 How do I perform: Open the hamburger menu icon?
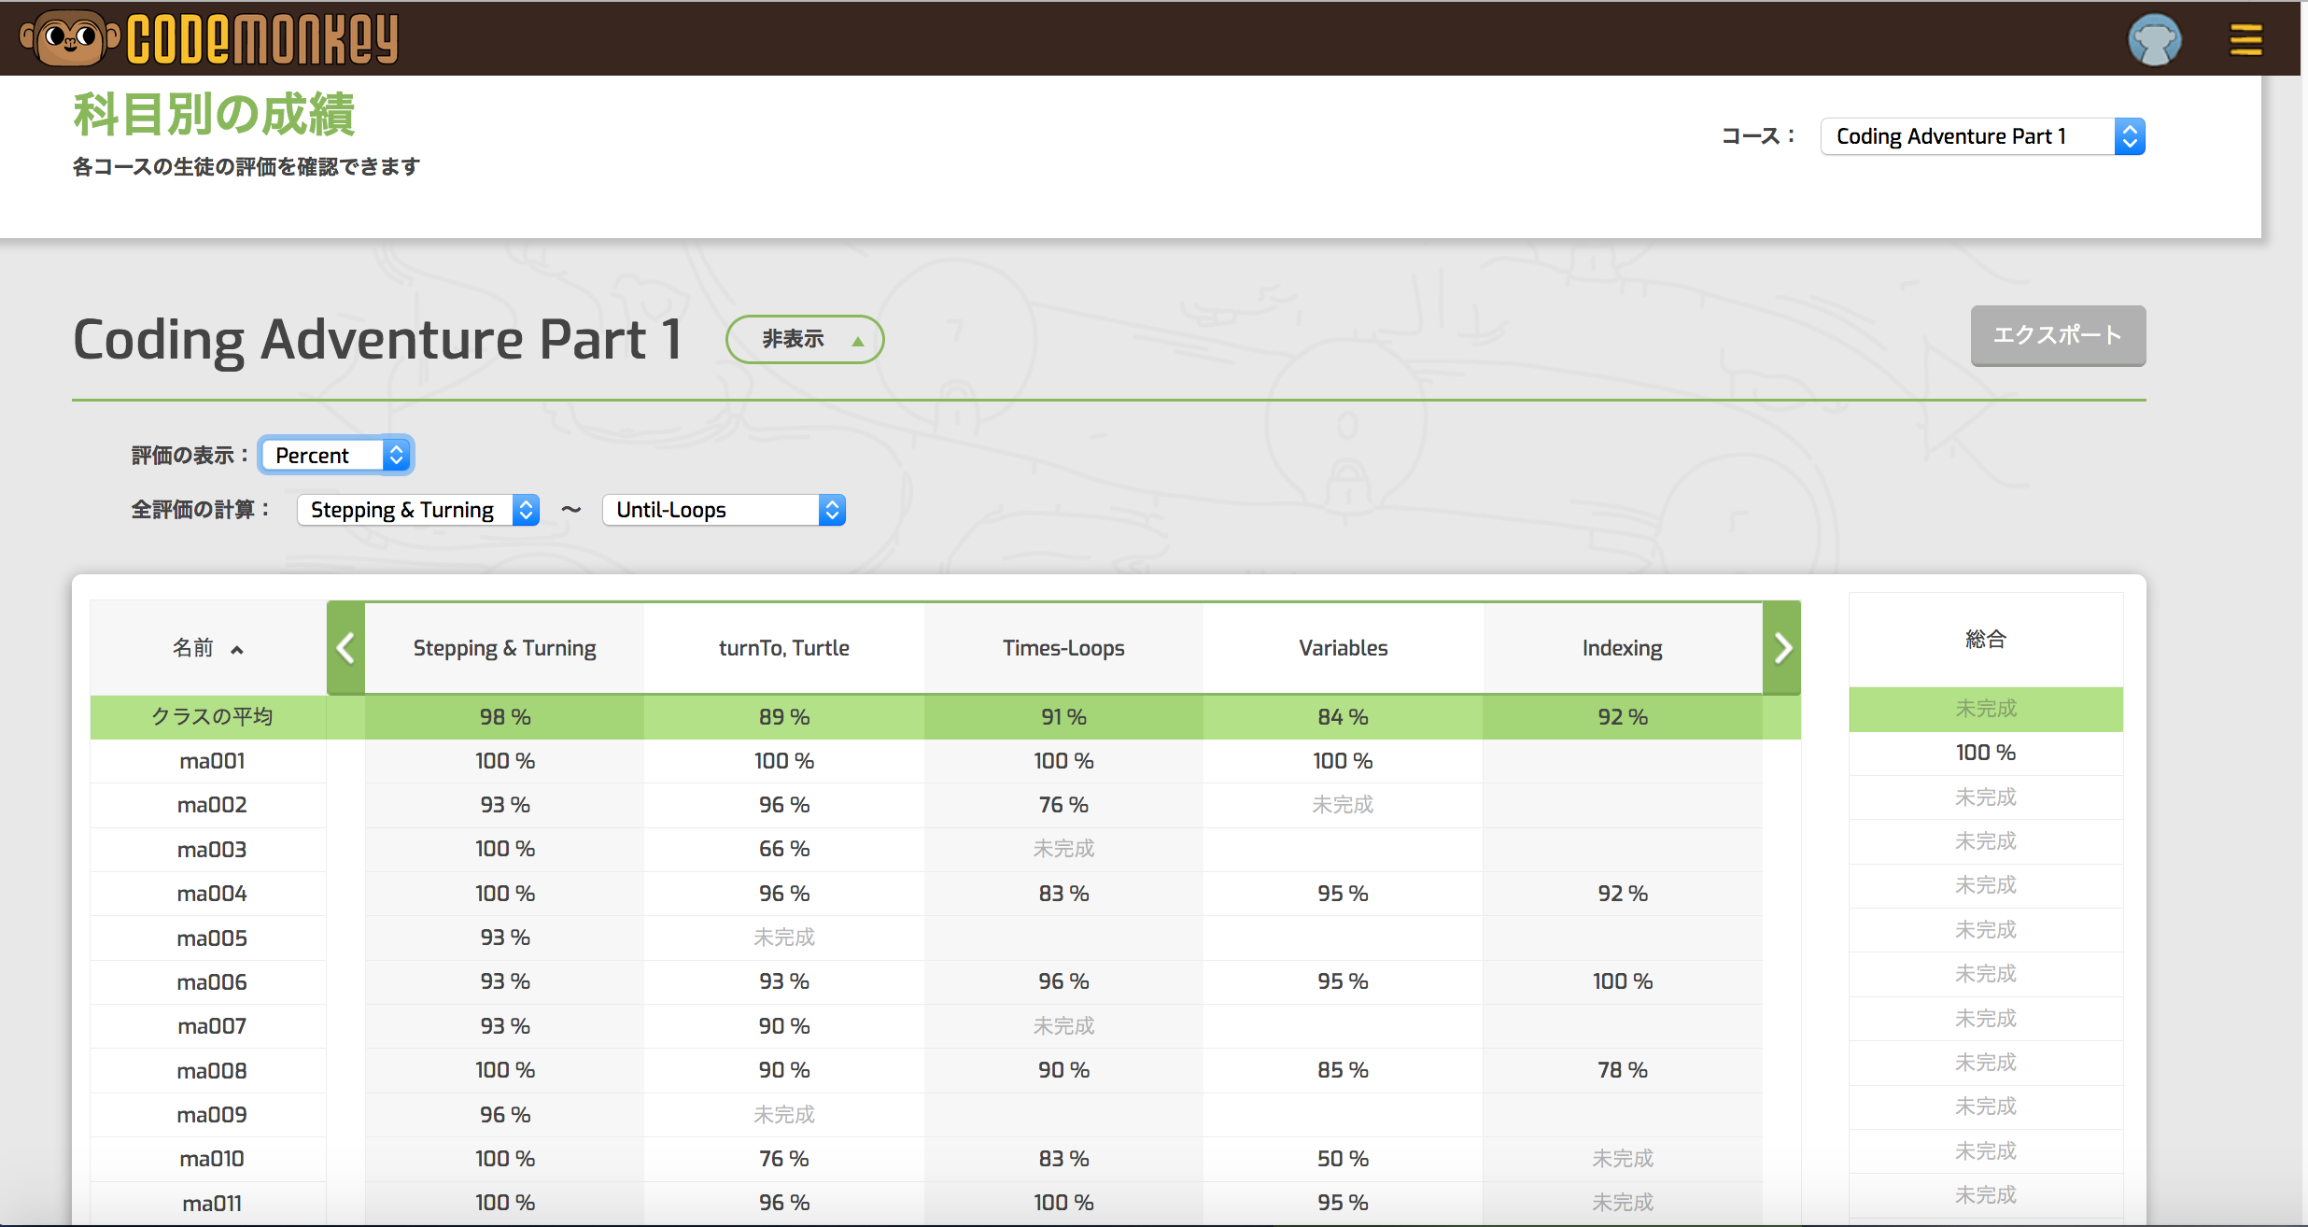2245,40
